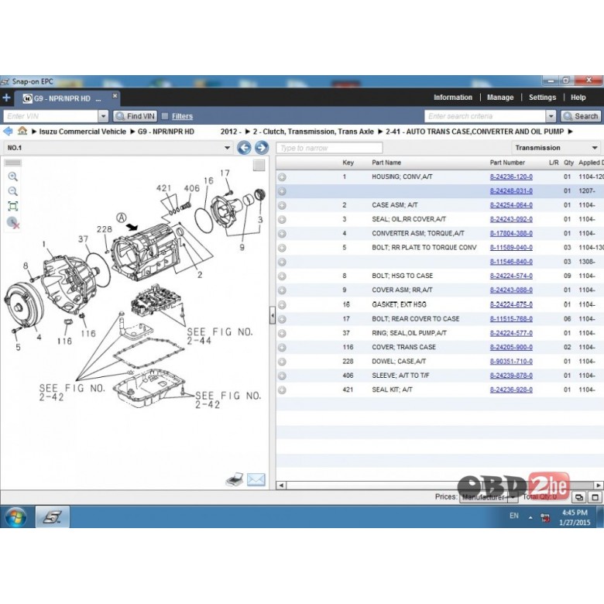This screenshot has height=604, width=604.
Task: Show the previous illustration with the left arrow
Action: (244, 148)
